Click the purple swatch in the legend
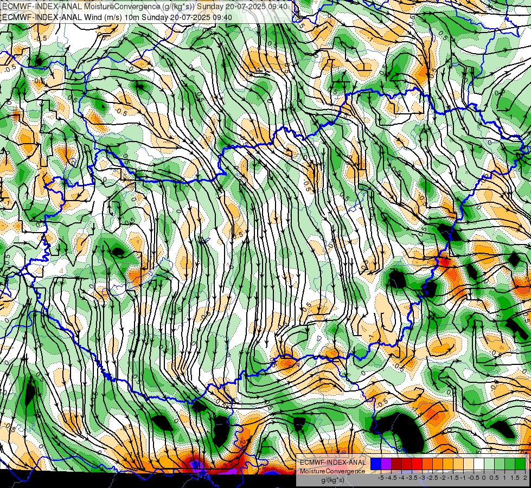Image resolution: width=531 pixels, height=488 pixels. (386, 464)
